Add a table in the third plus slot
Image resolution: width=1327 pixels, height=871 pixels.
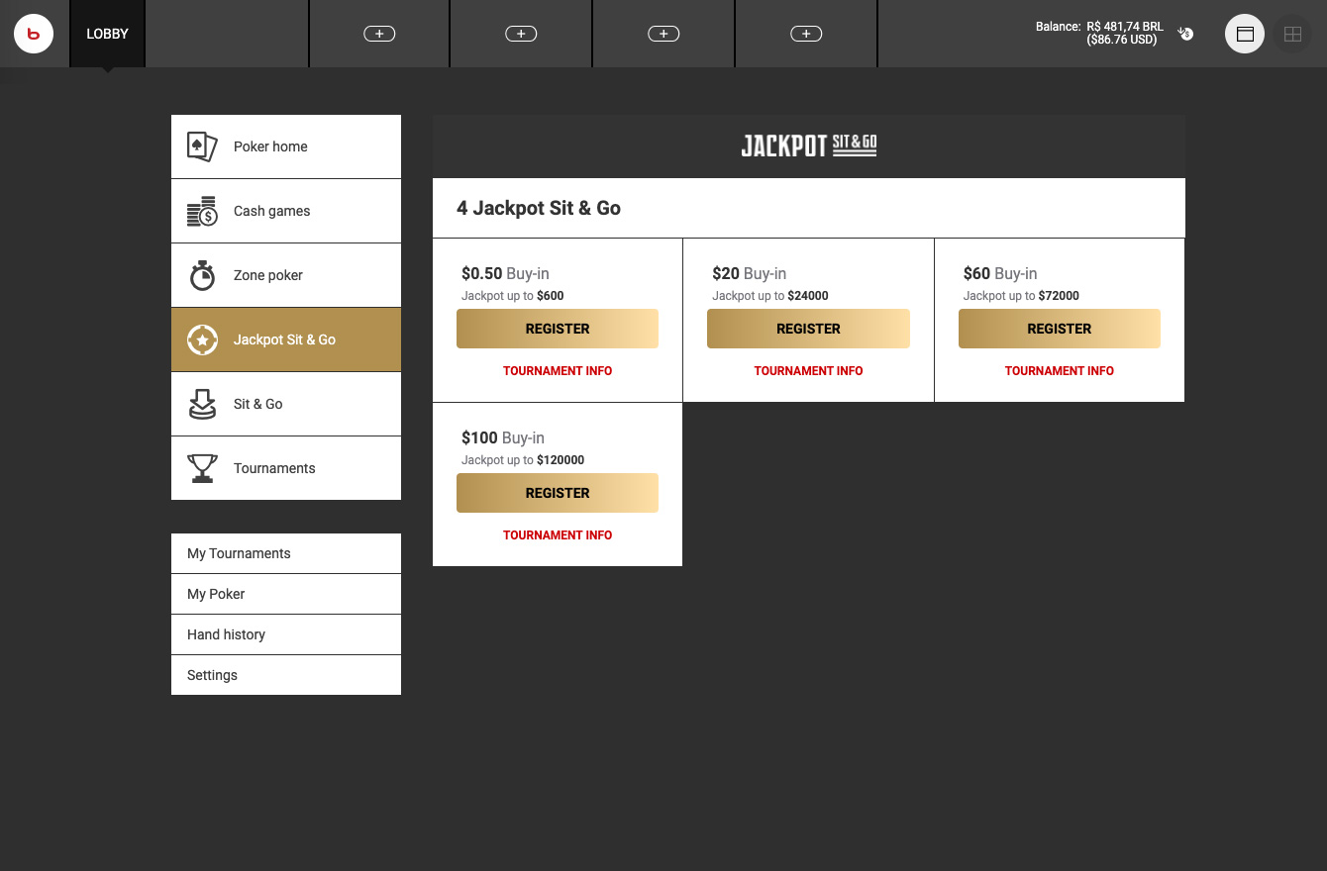663,34
